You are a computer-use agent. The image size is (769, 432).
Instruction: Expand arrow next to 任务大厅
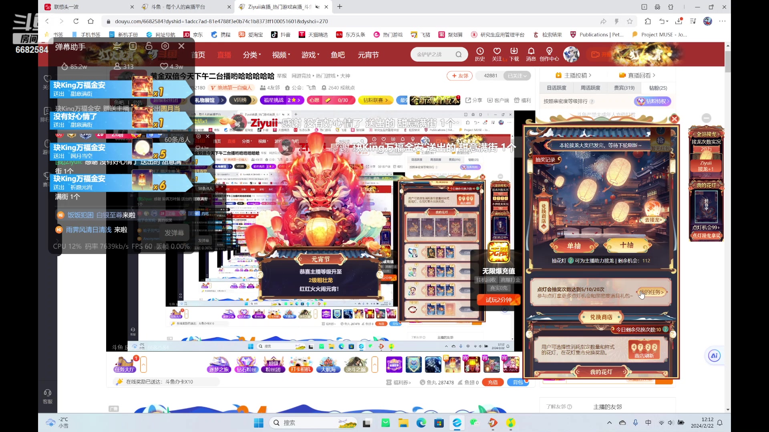(143, 364)
